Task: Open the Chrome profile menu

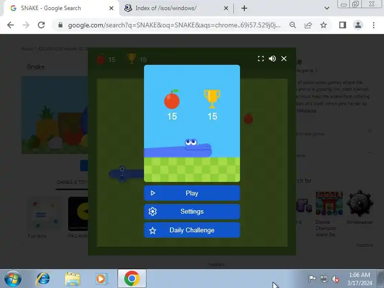Action: (x=358, y=25)
